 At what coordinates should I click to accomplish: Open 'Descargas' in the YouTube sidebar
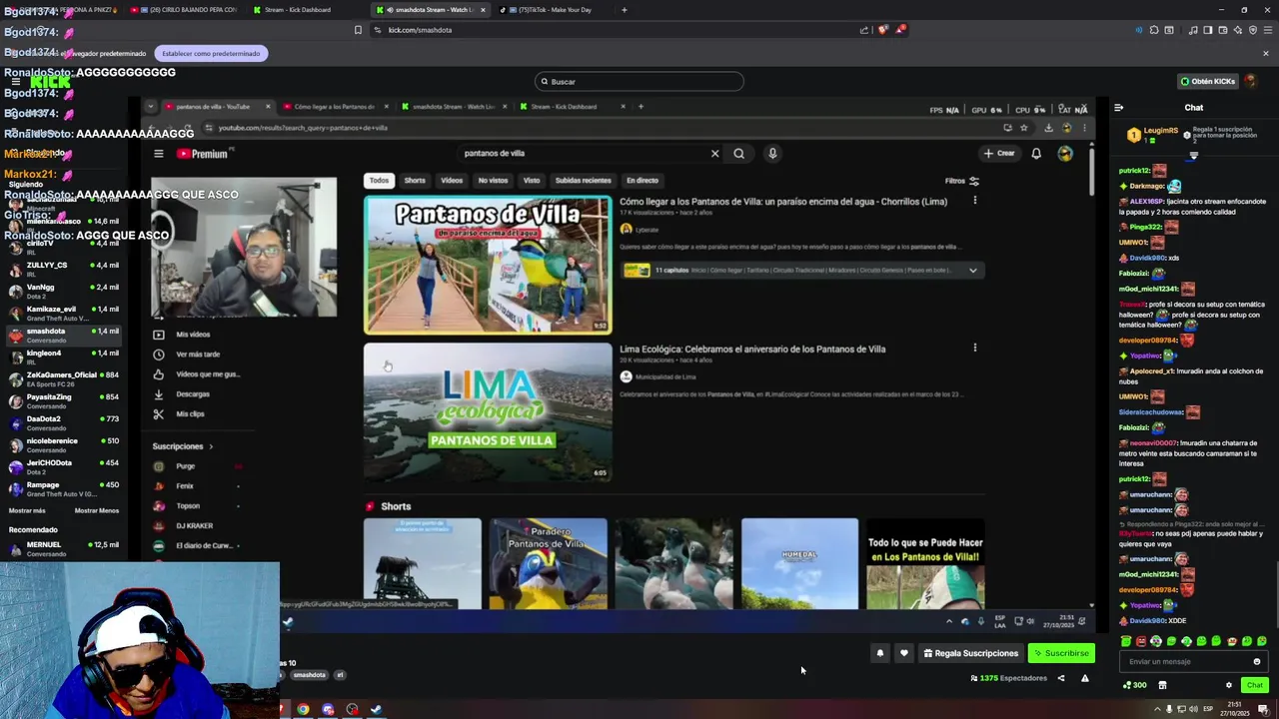(x=192, y=394)
